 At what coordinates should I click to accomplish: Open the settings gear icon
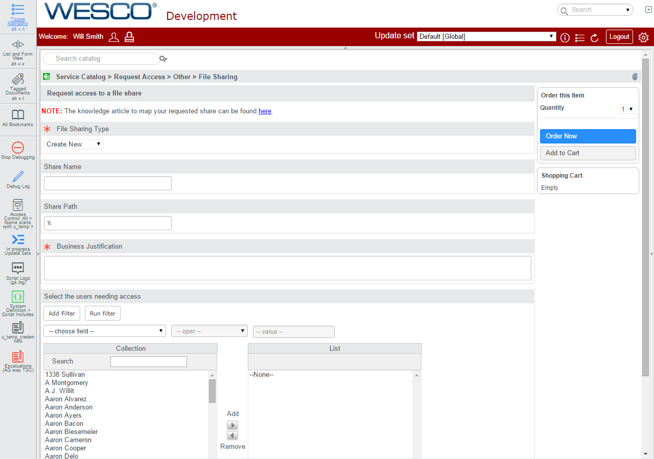click(643, 37)
